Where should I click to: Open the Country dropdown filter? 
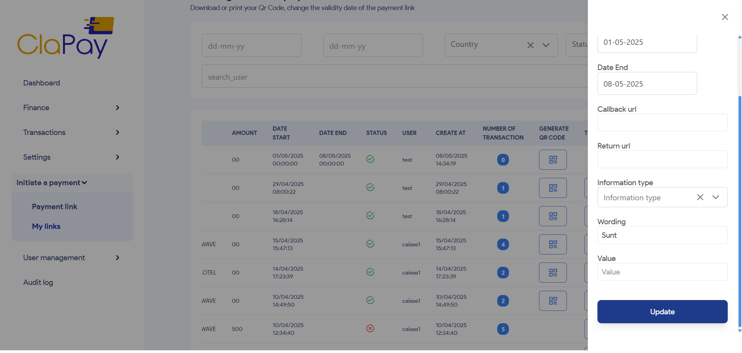point(546,46)
